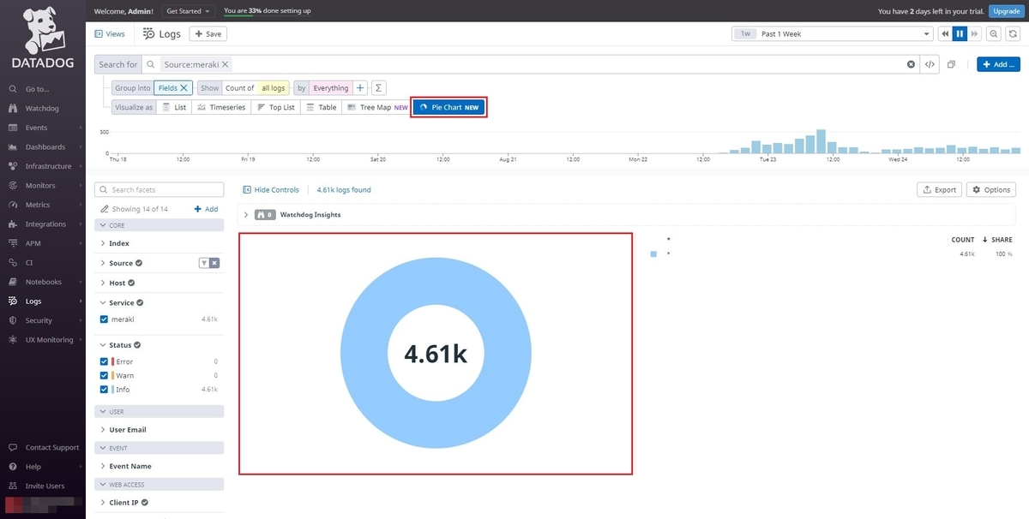The image size is (1029, 519).
Task: Click the sigma formula icon
Action: tap(378, 87)
